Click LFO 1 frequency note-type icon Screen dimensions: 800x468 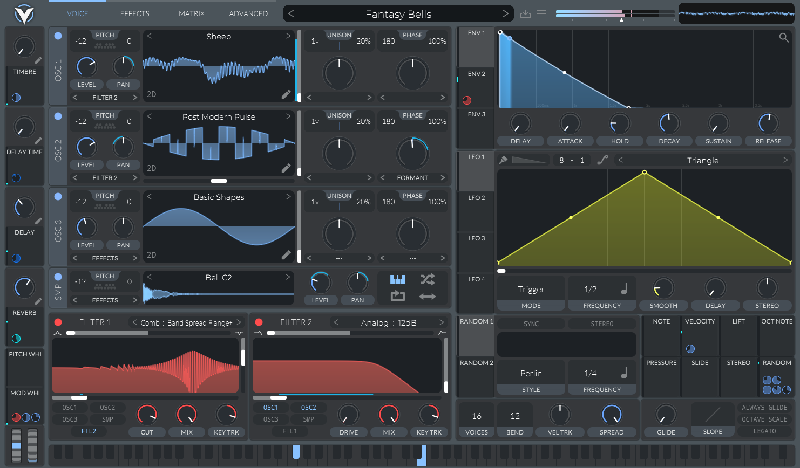tap(624, 289)
